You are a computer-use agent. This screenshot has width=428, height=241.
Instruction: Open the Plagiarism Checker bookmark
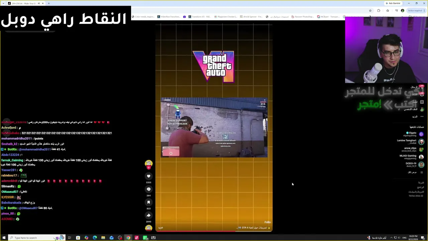[x=226, y=17]
